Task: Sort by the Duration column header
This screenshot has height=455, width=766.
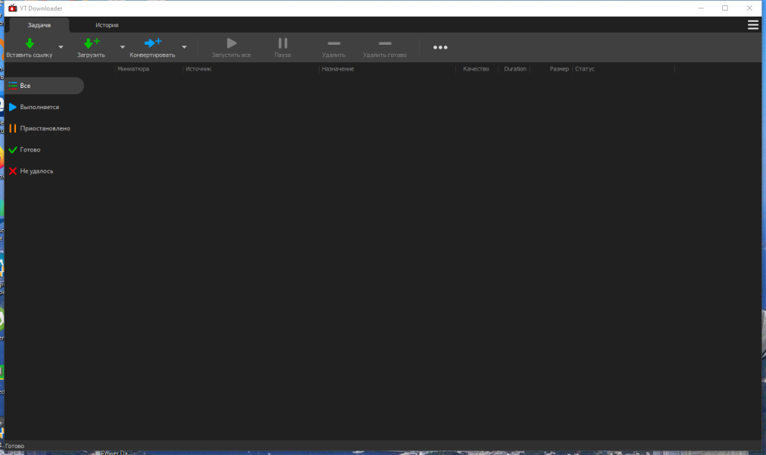Action: [x=515, y=69]
